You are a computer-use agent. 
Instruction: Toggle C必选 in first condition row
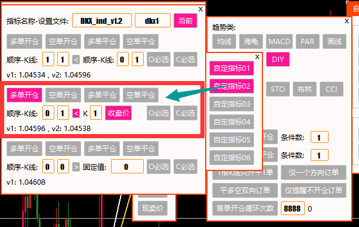(185, 60)
